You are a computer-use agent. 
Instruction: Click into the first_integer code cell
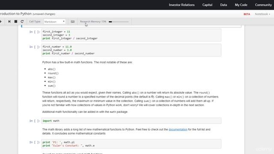point(131,35)
